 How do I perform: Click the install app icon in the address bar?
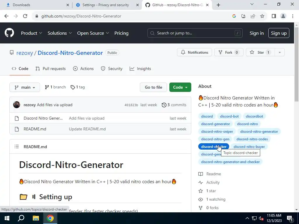[x=244, y=16]
